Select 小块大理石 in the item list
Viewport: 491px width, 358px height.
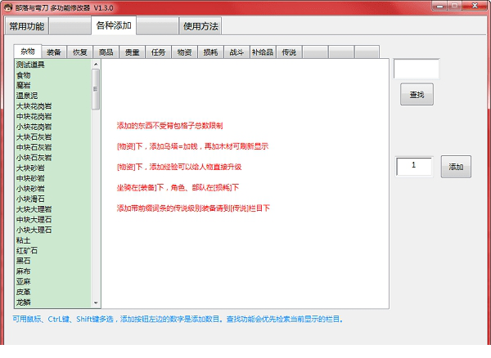pos(53,230)
